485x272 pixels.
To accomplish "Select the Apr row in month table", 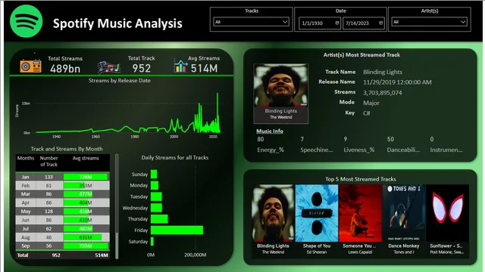I will tap(62, 202).
